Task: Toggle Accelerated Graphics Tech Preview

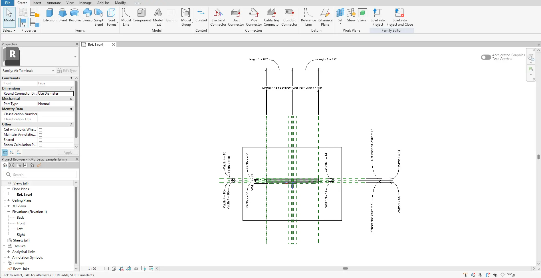Action: pos(485,57)
